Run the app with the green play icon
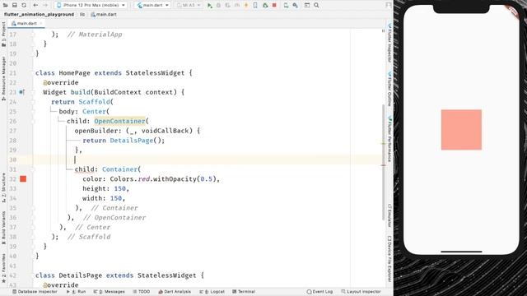This screenshot has height=296, width=527. (x=209, y=5)
